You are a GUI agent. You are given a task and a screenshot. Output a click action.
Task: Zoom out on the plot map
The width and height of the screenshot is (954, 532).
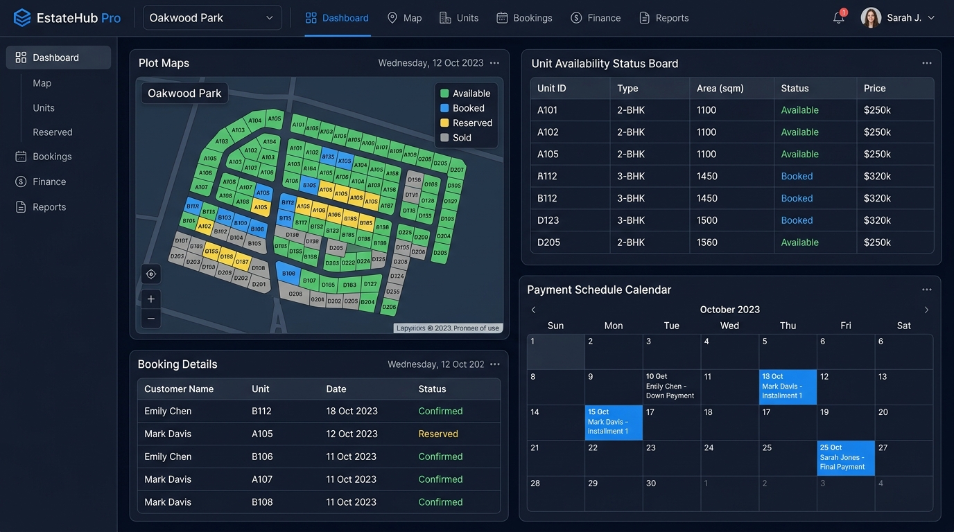(151, 319)
